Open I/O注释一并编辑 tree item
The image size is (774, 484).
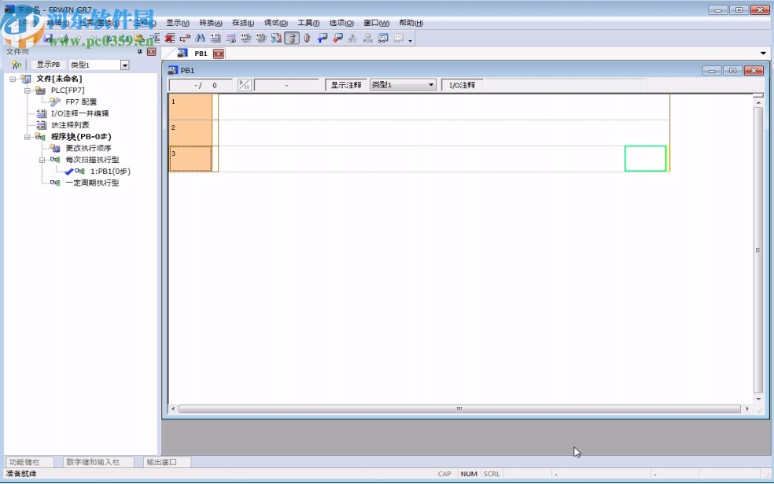[x=80, y=113]
